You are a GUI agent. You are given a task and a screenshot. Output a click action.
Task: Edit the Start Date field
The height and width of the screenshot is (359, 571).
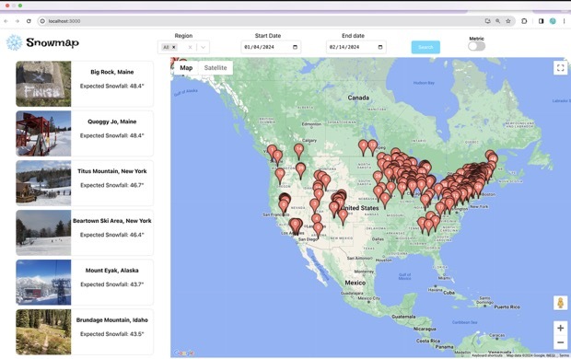(271, 47)
